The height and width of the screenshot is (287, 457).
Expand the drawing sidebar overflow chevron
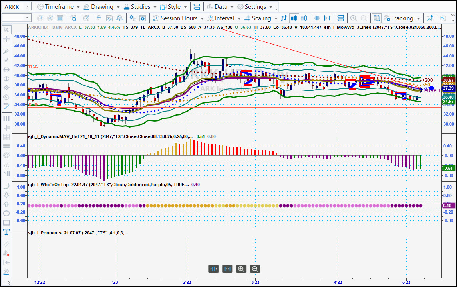9,282
